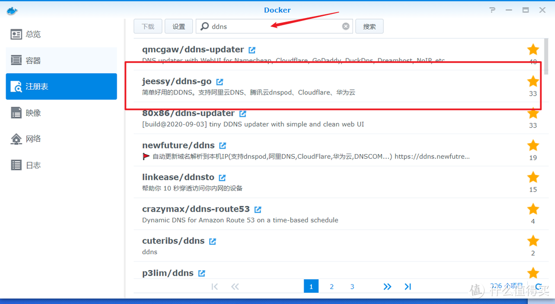Click the star icon of jeessy/ddns-go

point(533,82)
